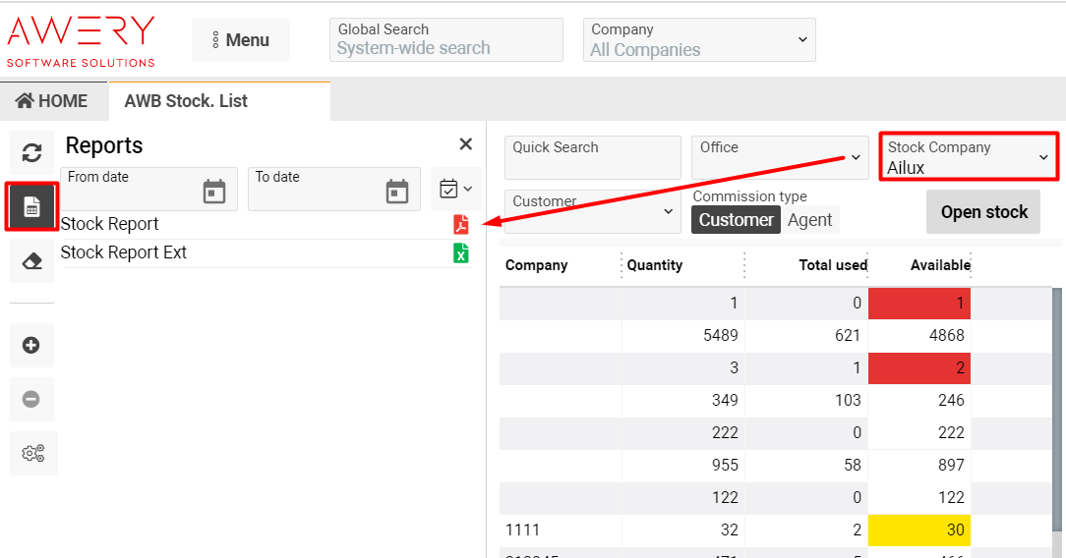Open the To date calendar picker
Image resolution: width=1066 pixels, height=558 pixels.
397,191
